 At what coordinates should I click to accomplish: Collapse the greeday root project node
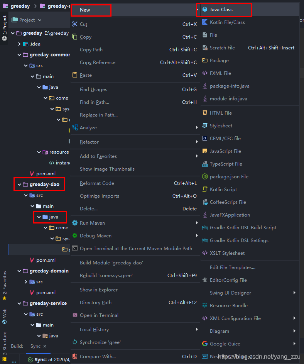(13, 33)
